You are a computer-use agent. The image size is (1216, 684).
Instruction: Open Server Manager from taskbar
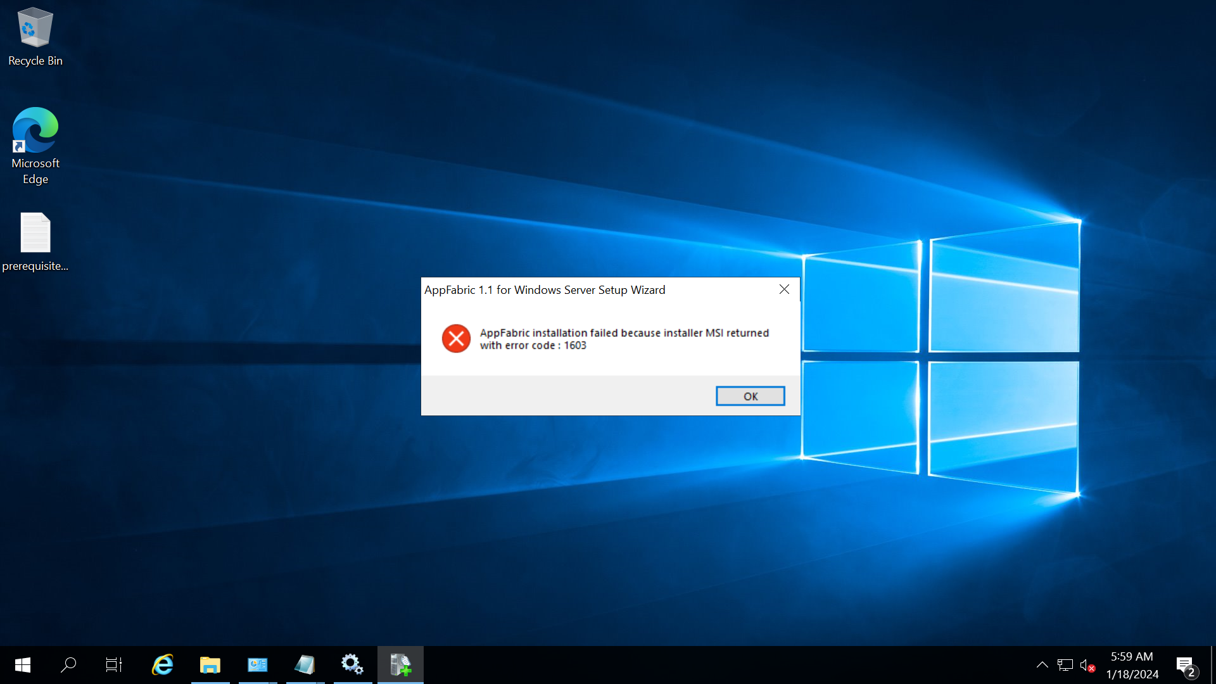click(x=258, y=665)
